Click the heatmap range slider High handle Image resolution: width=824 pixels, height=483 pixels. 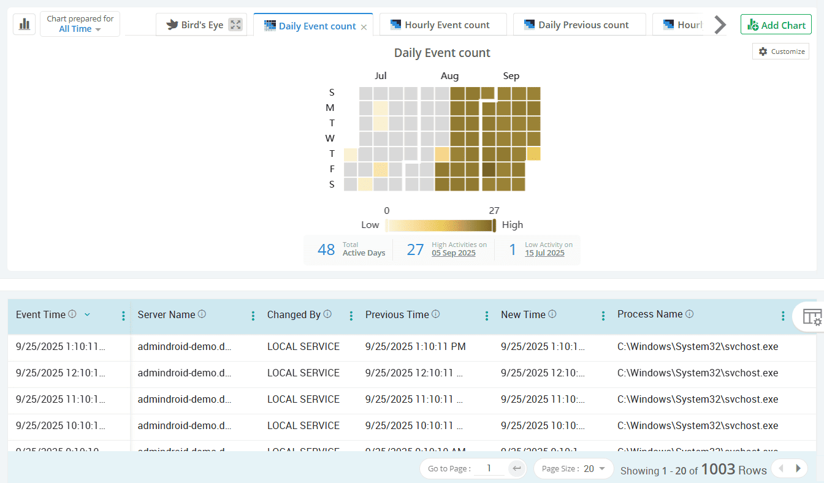click(494, 225)
